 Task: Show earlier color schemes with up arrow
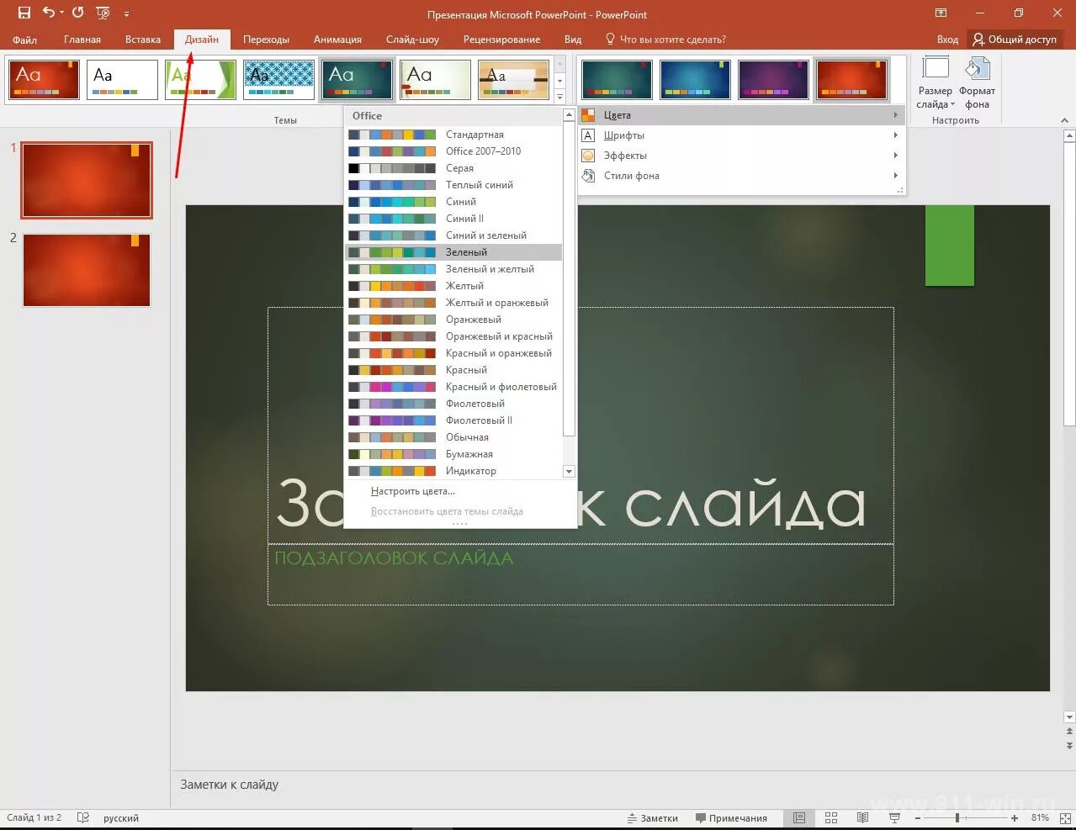(569, 115)
